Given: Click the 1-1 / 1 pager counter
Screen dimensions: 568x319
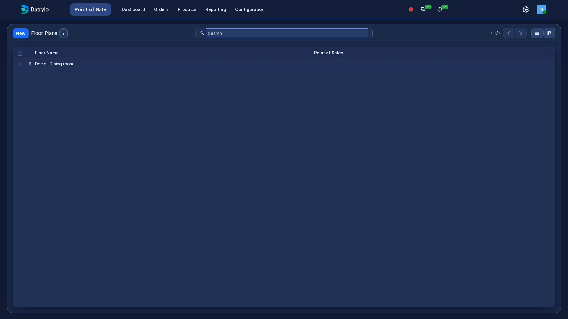Looking at the screenshot, I should tap(496, 33).
